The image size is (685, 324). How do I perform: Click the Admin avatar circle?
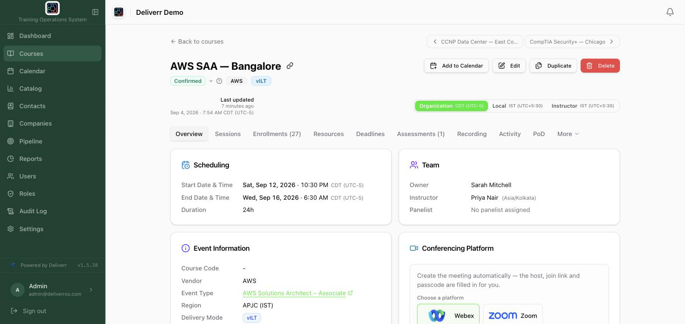tap(17, 290)
